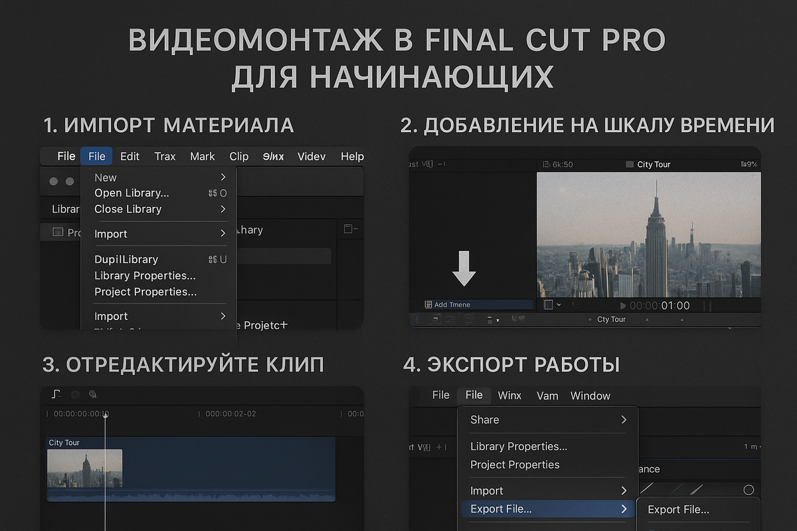Choose Project Properties... with ellipsis
The width and height of the screenshot is (797, 531).
145,291
